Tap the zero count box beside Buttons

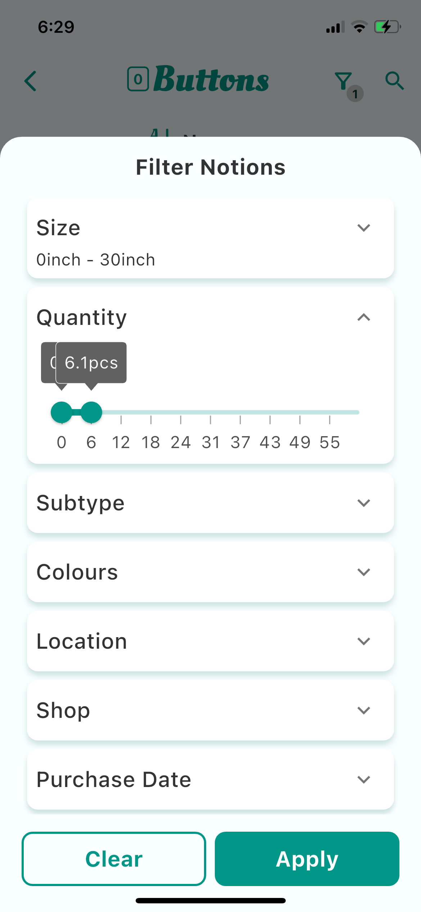pos(138,79)
